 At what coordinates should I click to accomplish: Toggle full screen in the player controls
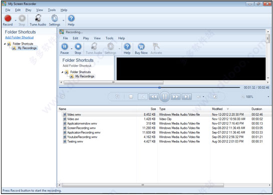point(215,97)
